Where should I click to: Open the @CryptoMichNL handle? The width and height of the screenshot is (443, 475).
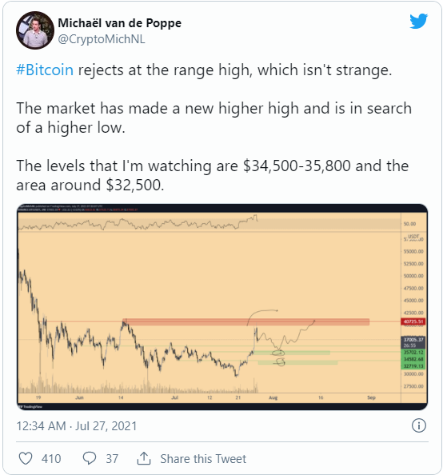click(x=102, y=39)
